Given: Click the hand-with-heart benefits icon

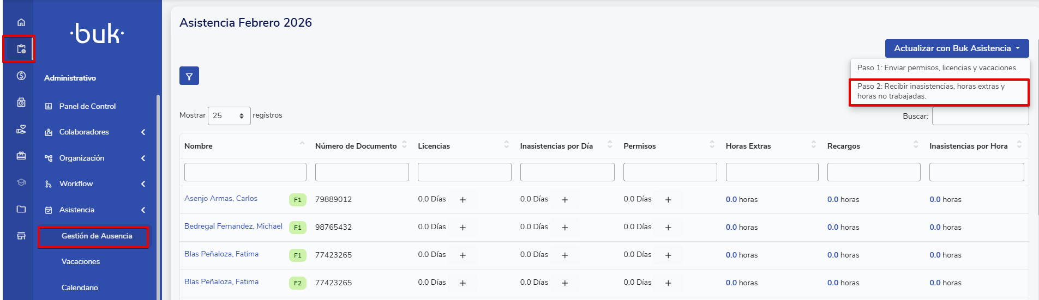Looking at the screenshot, I should (x=21, y=129).
